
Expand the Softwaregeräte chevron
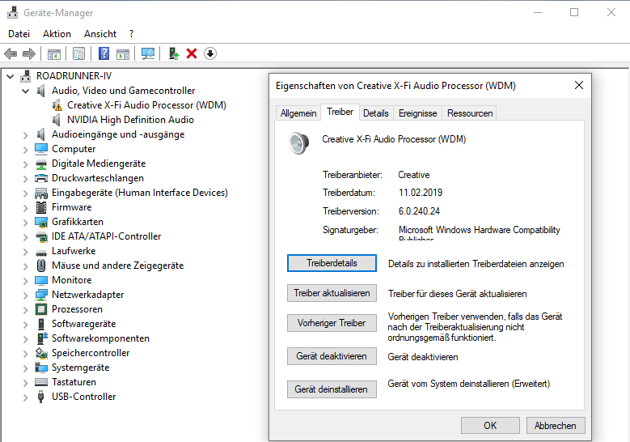[x=26, y=324]
